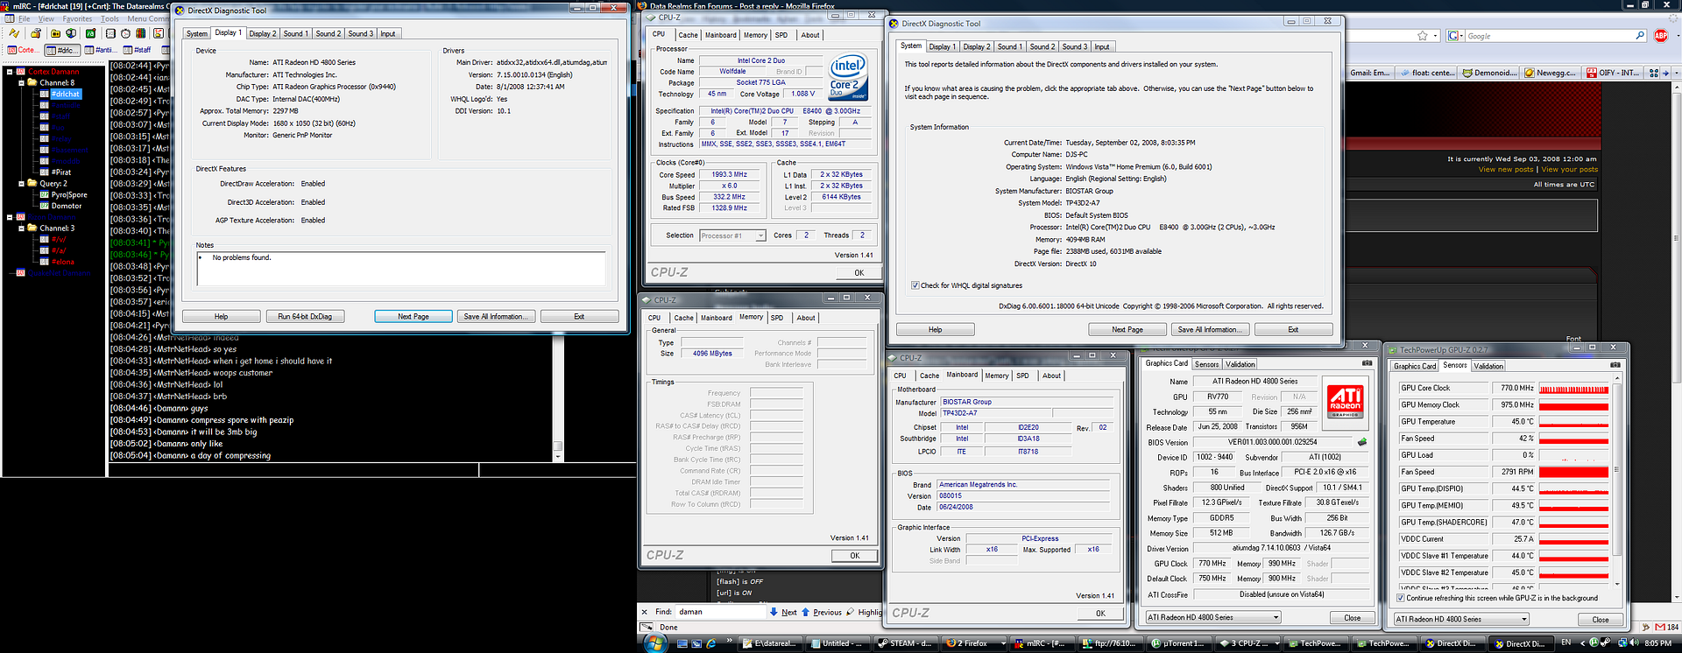Click GPU Core Clock sensor graph
The image size is (1682, 653).
pos(1574,389)
